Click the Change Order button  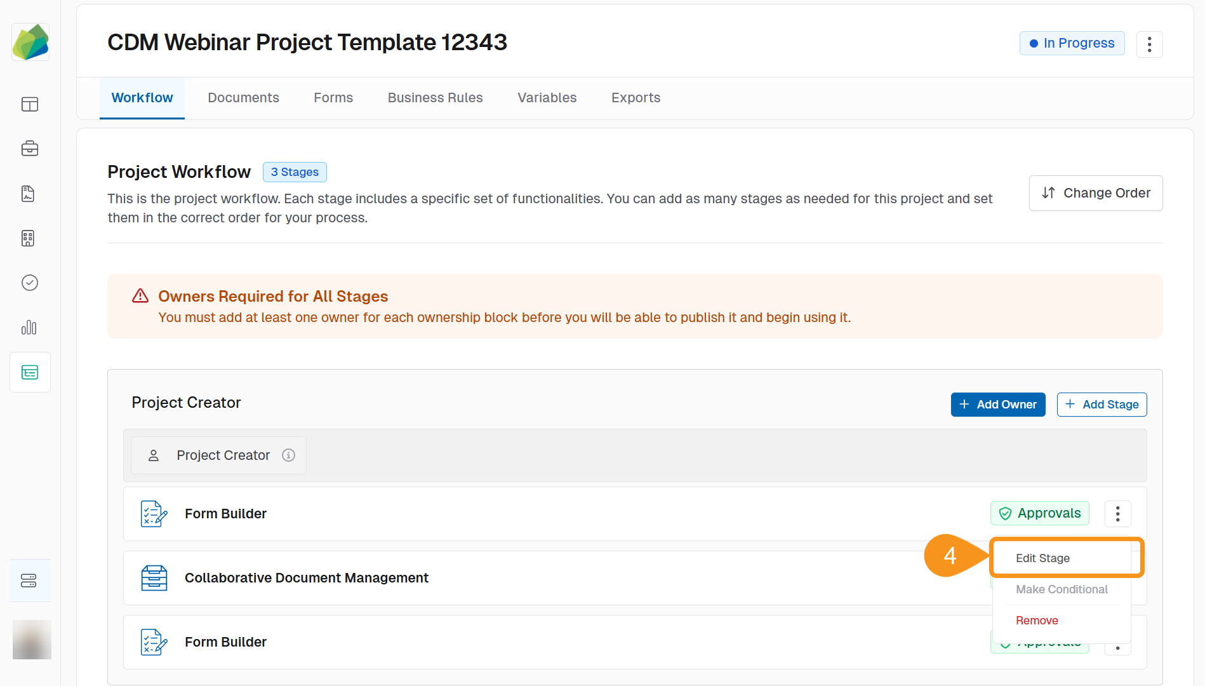point(1095,192)
